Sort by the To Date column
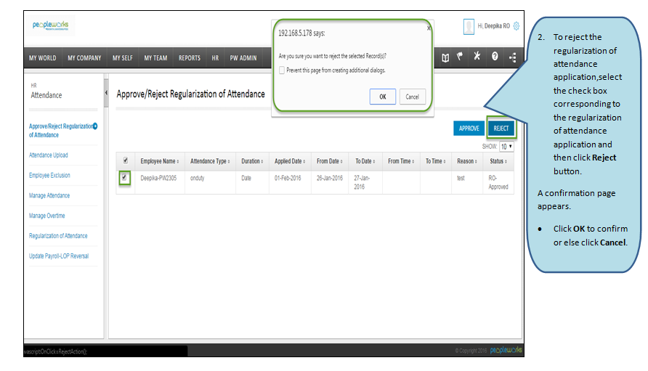The width and height of the screenshot is (648, 371). pos(365,161)
